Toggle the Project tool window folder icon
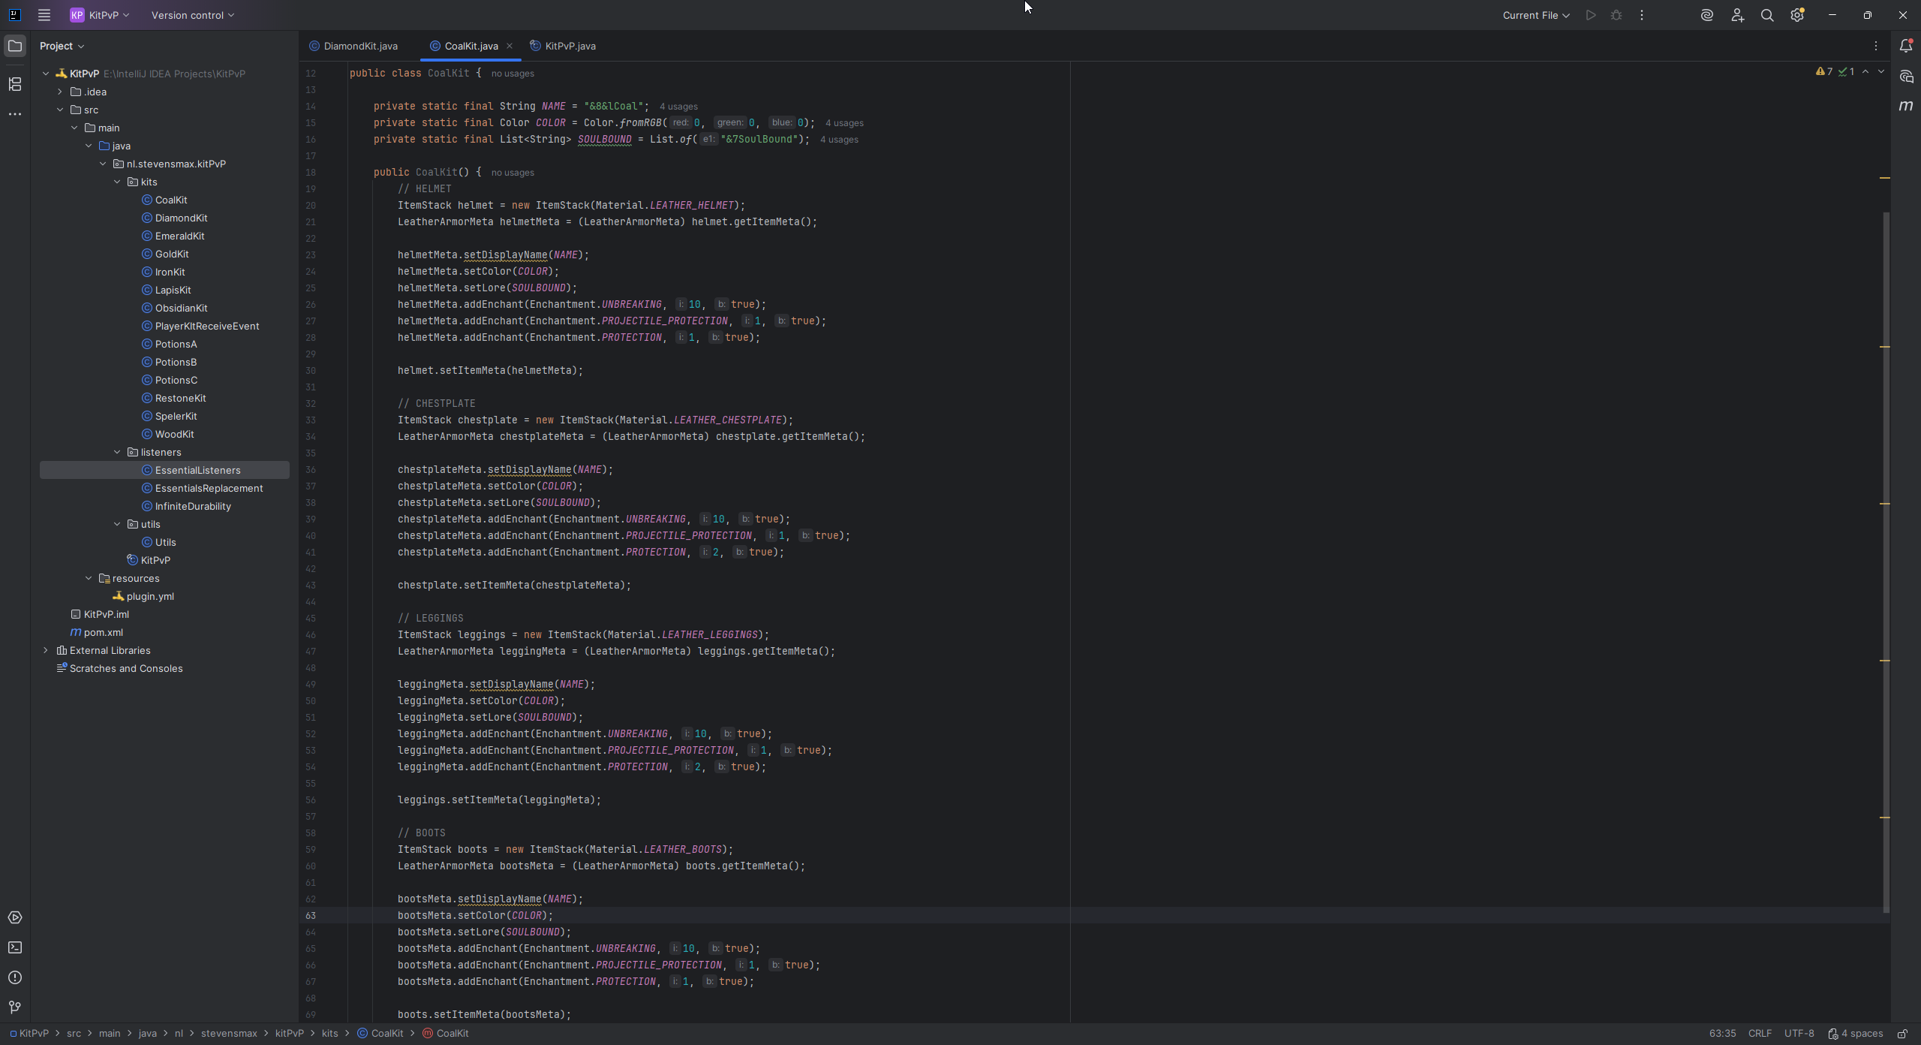This screenshot has width=1921, height=1045. pos(15,46)
